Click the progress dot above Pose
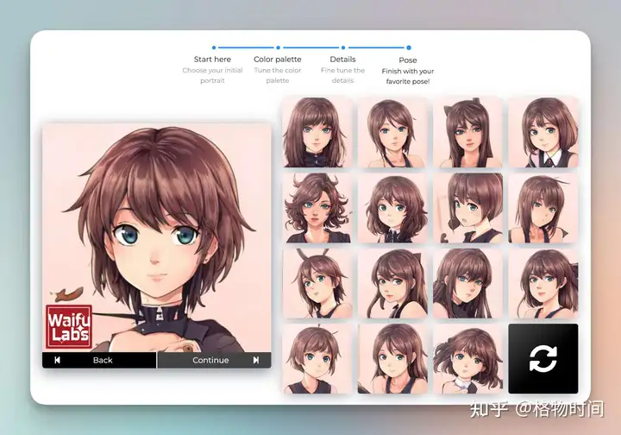Image resolution: width=621 pixels, height=435 pixels. (x=409, y=47)
